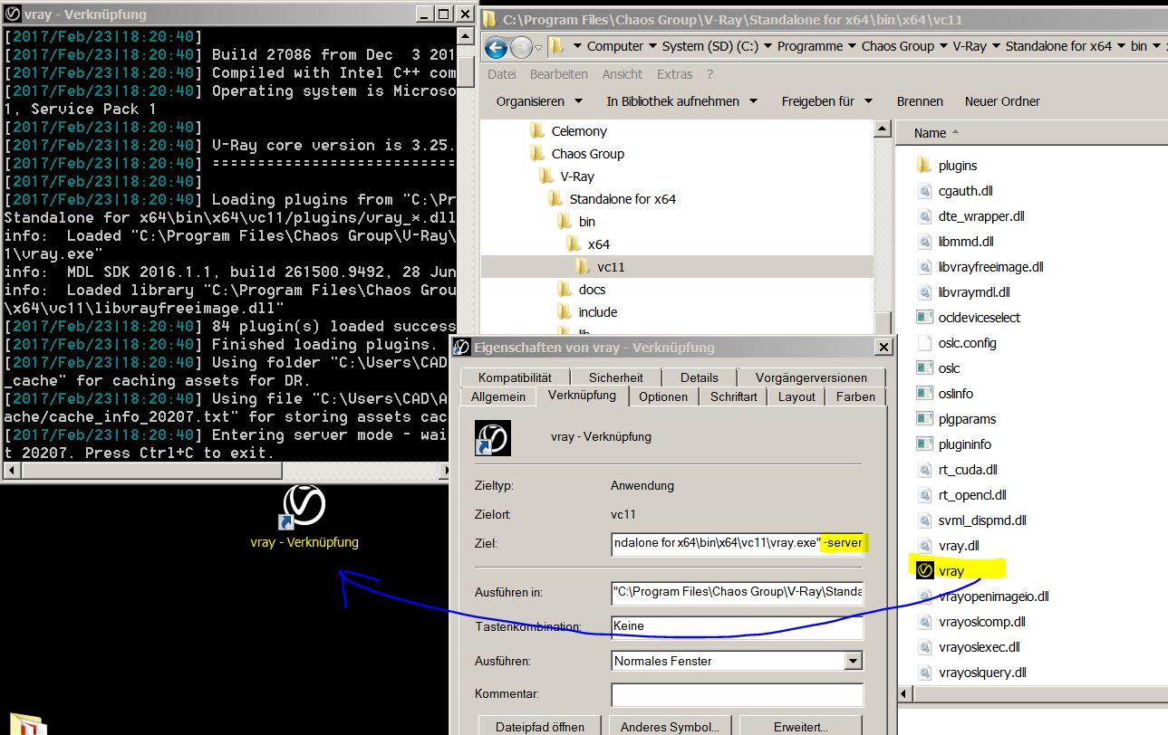The width and height of the screenshot is (1168, 735).
Task: Open the Organisieren dropdown menu
Action: [x=539, y=101]
